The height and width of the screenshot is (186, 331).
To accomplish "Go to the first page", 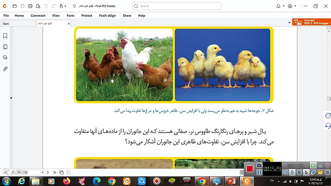I will (x=6, y=172).
